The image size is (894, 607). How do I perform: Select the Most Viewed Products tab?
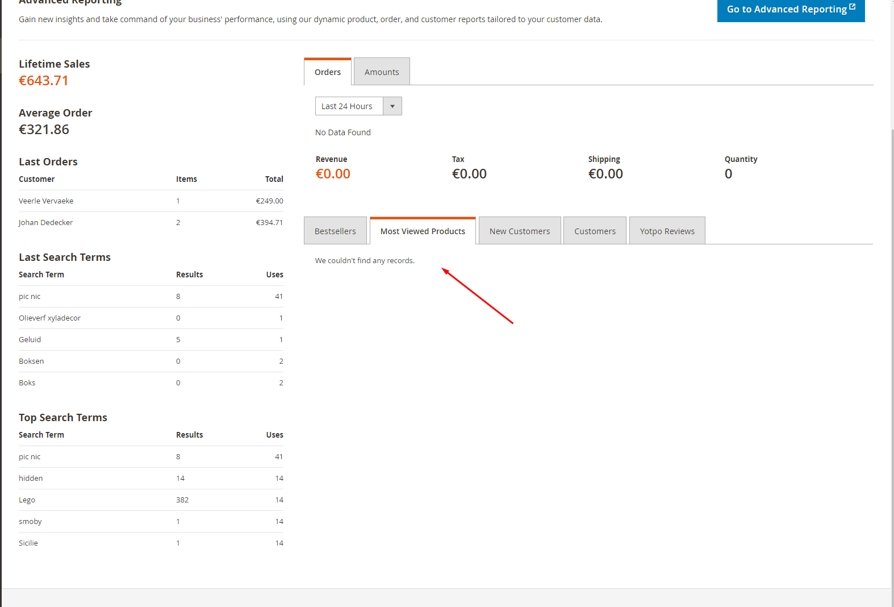(423, 231)
